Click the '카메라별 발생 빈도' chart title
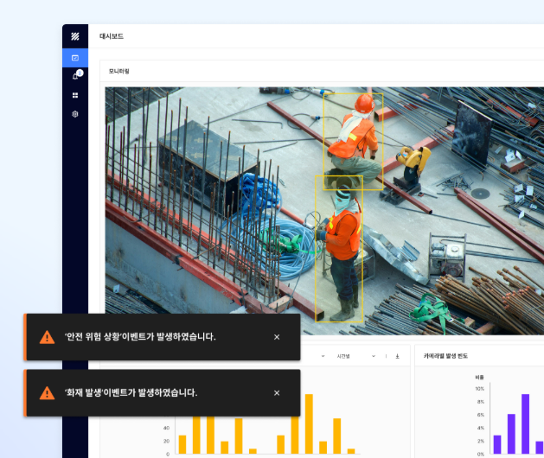The width and height of the screenshot is (544, 458). tap(445, 355)
